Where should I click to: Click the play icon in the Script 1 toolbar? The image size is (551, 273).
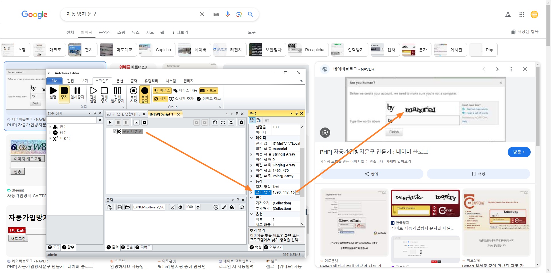click(110, 122)
